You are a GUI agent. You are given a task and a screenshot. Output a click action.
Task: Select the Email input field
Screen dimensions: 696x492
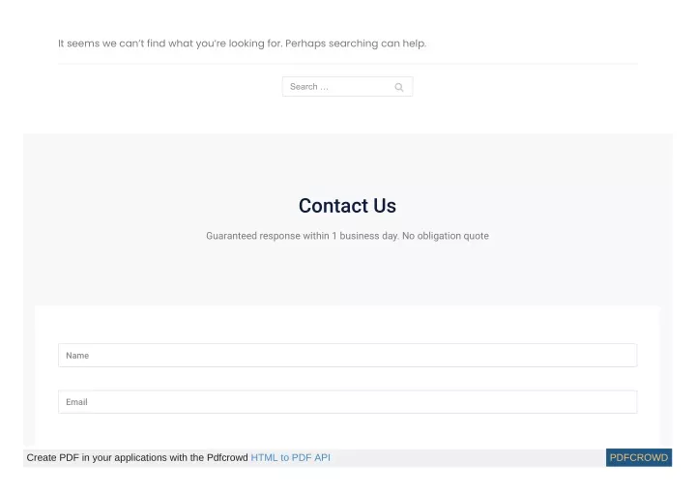coord(348,402)
